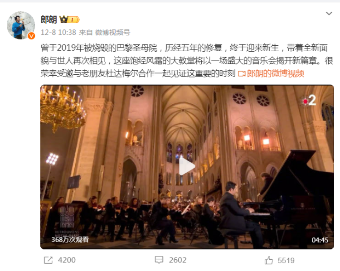The height and width of the screenshot is (271, 340).
Task: Click the 04:45 video duration label
Action: (x=320, y=240)
